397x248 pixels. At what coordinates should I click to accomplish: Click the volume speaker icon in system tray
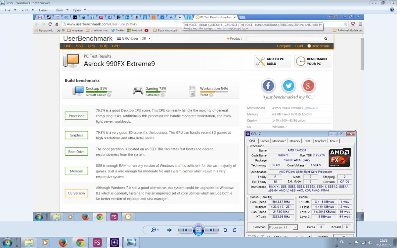(x=371, y=243)
